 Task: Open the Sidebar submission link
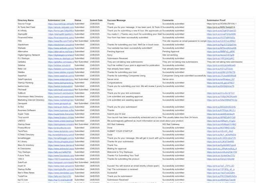click(x=59, y=65)
